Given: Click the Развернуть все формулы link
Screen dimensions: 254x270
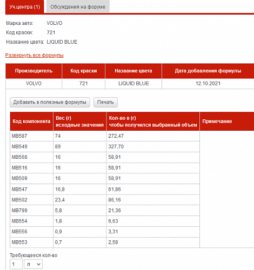Looking at the screenshot, I should pos(35,55).
